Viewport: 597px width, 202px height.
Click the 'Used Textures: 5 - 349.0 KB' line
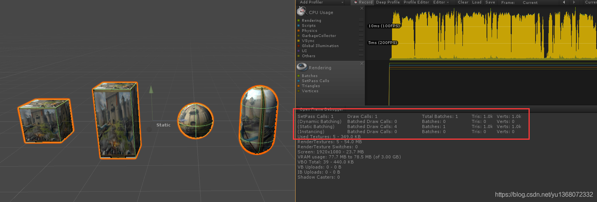pyautogui.click(x=329, y=137)
